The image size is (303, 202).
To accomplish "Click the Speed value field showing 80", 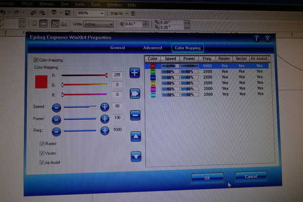I will [x=117, y=106].
